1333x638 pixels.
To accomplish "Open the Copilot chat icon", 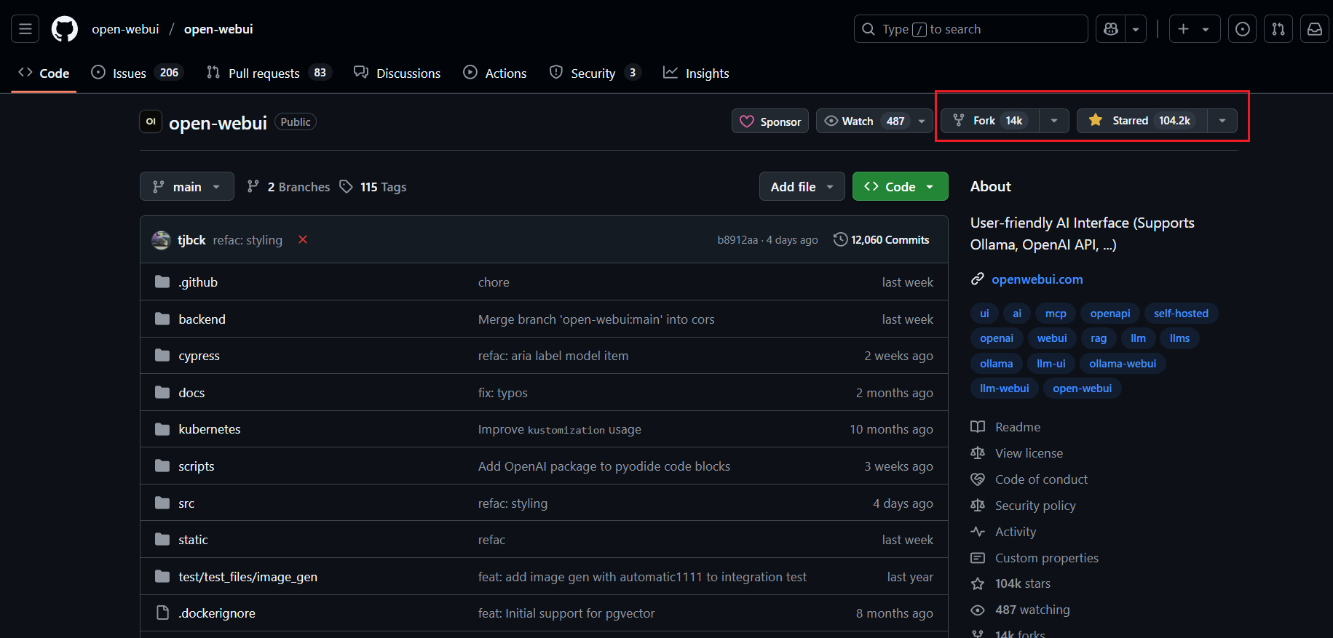I will click(1111, 29).
